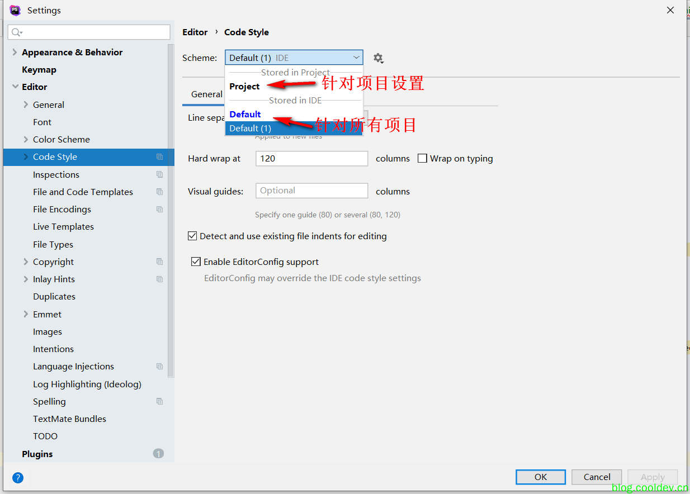Choose the Default scheme stored in IDE

tap(245, 115)
